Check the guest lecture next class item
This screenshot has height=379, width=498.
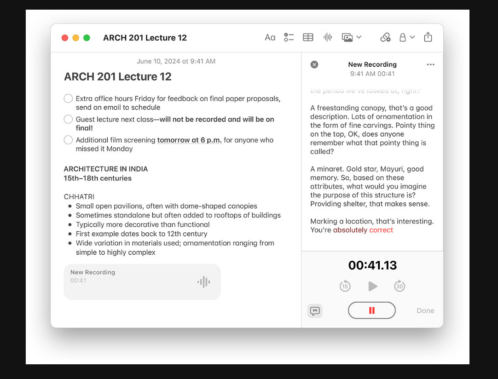tap(68, 119)
